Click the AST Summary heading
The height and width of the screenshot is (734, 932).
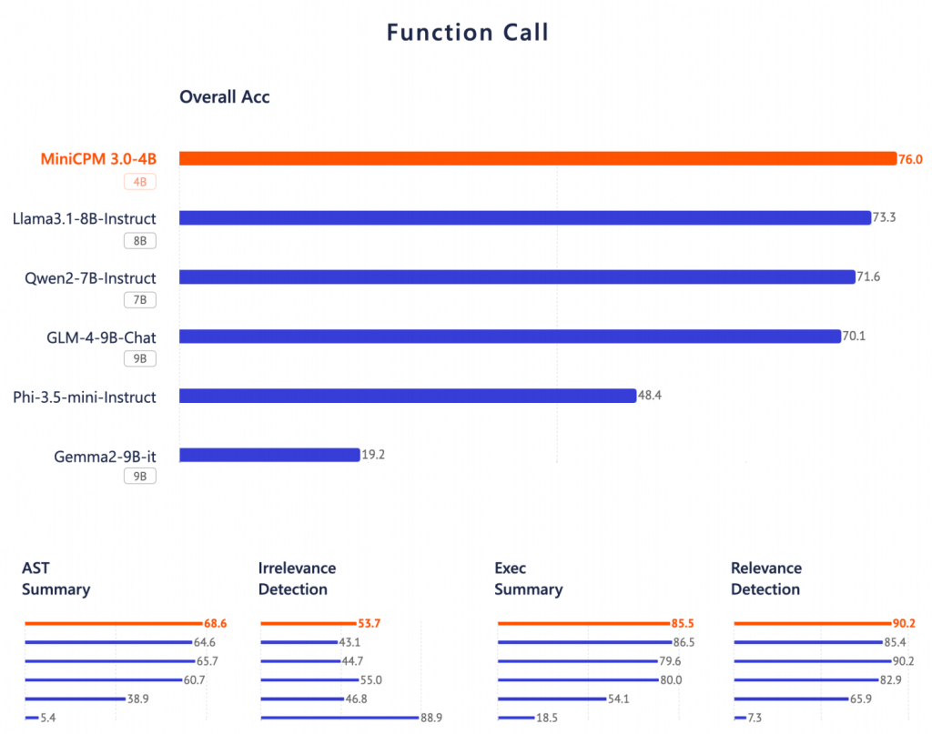point(56,578)
